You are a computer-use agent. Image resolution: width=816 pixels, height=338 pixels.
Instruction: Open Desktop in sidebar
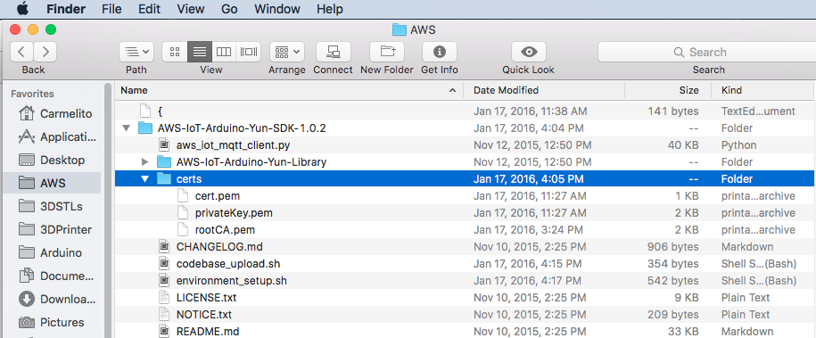(x=51, y=160)
